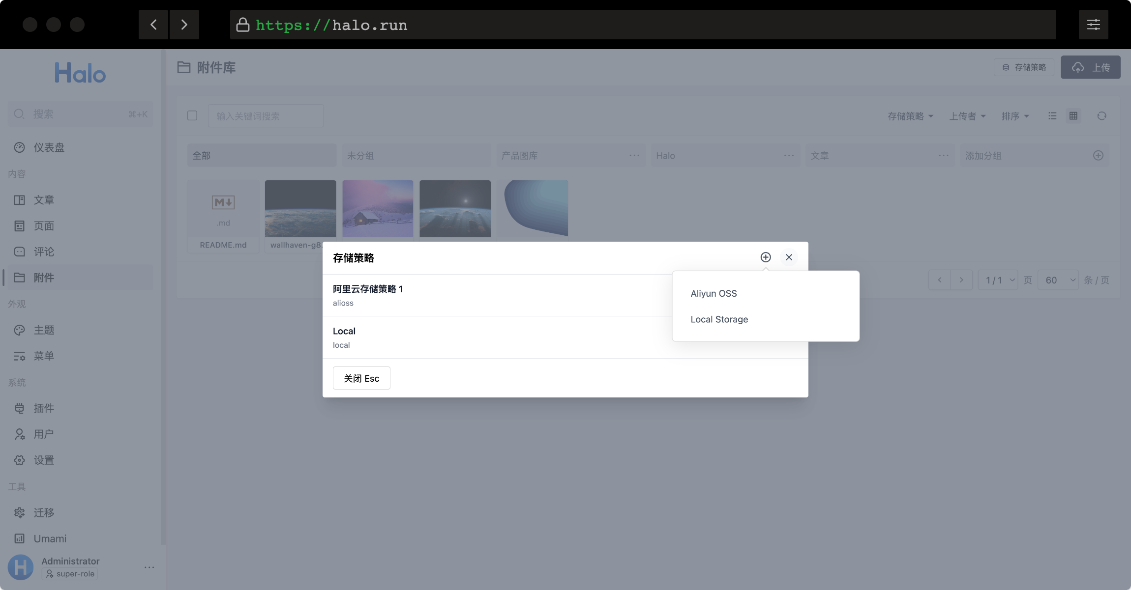Screen dimensions: 1131x590
Task: Select Aliyun OSS from the popup menu
Action: (x=714, y=293)
